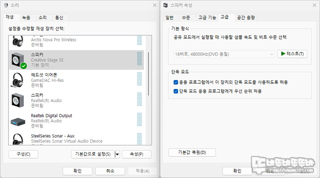
Task: Click the sound window title bar icon
Action: click(x=6, y=5)
